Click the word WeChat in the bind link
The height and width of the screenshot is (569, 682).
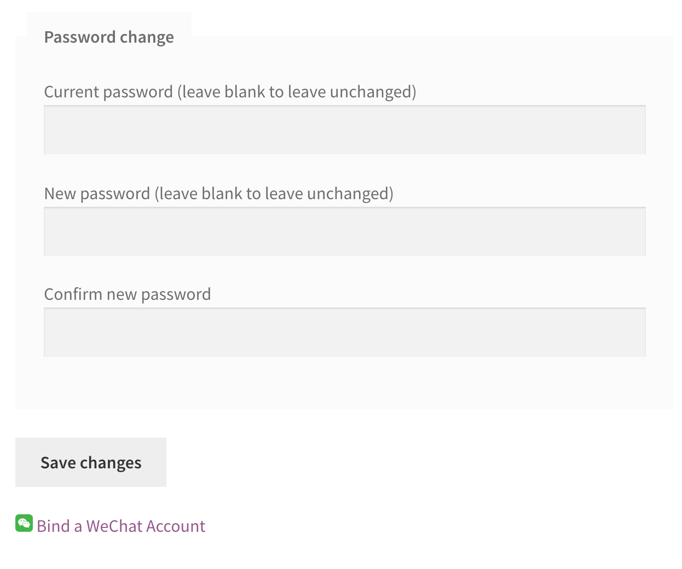[x=114, y=526]
